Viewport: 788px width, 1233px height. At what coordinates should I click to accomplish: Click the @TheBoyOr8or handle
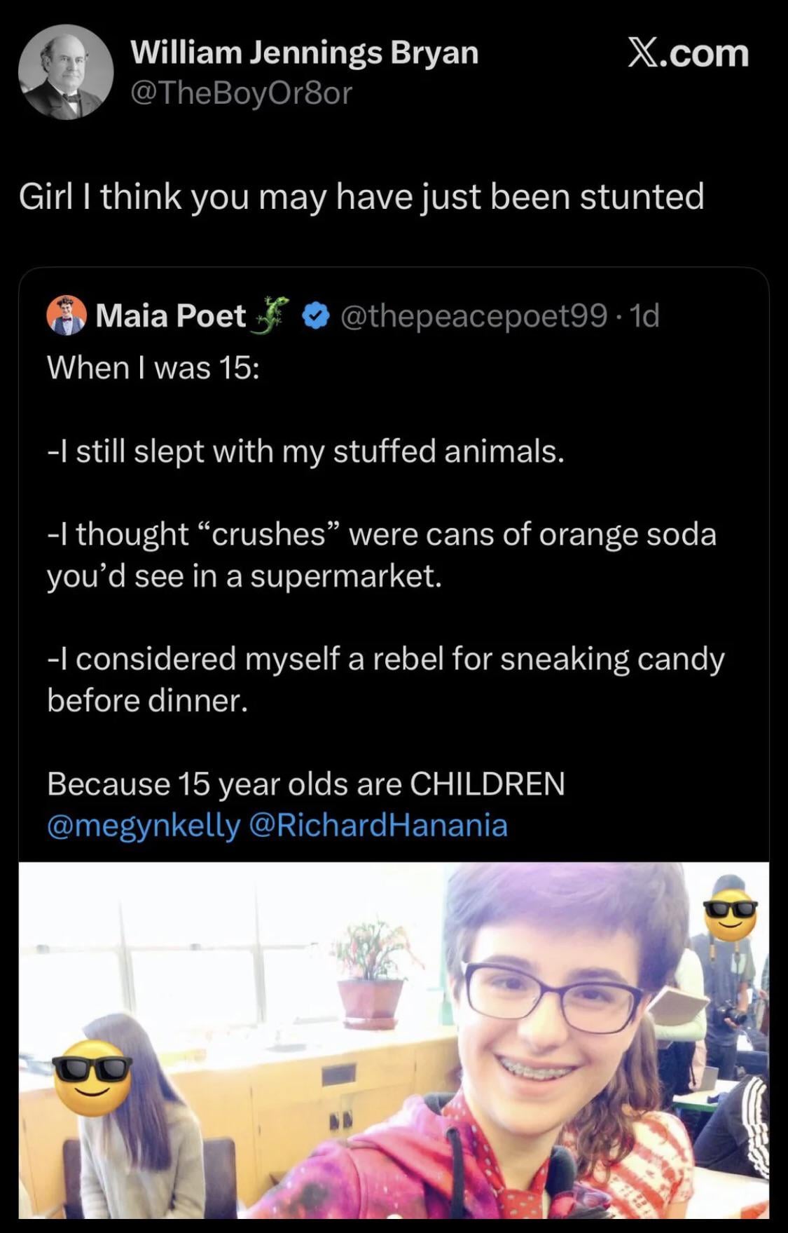pyautogui.click(x=242, y=93)
